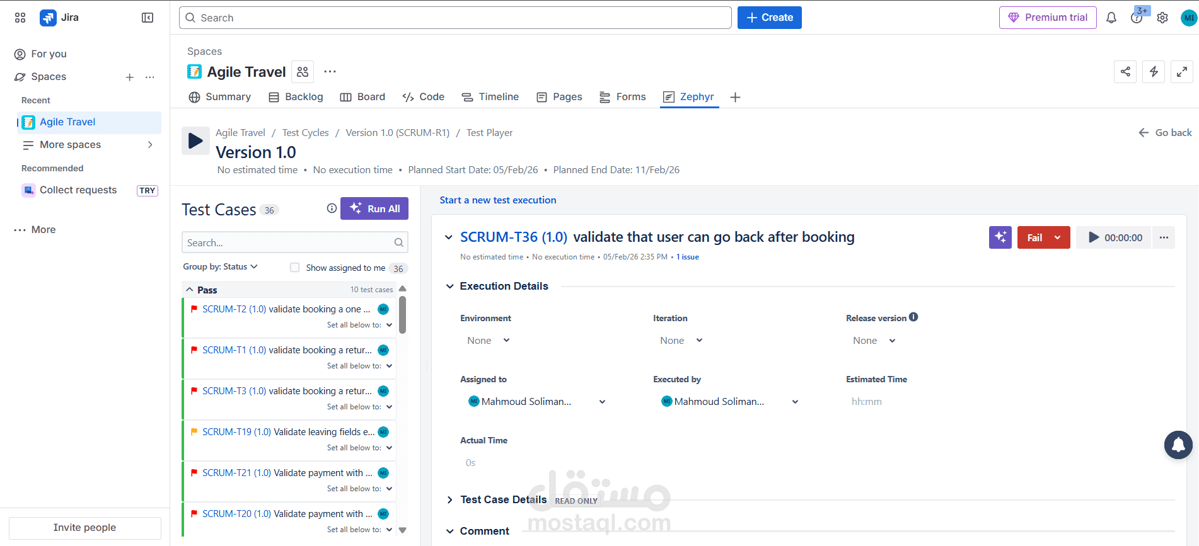Open notifications bell in top bar

coord(1111,18)
